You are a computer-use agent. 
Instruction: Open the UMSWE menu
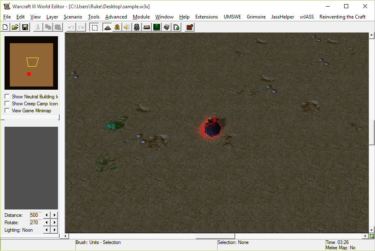(x=232, y=17)
